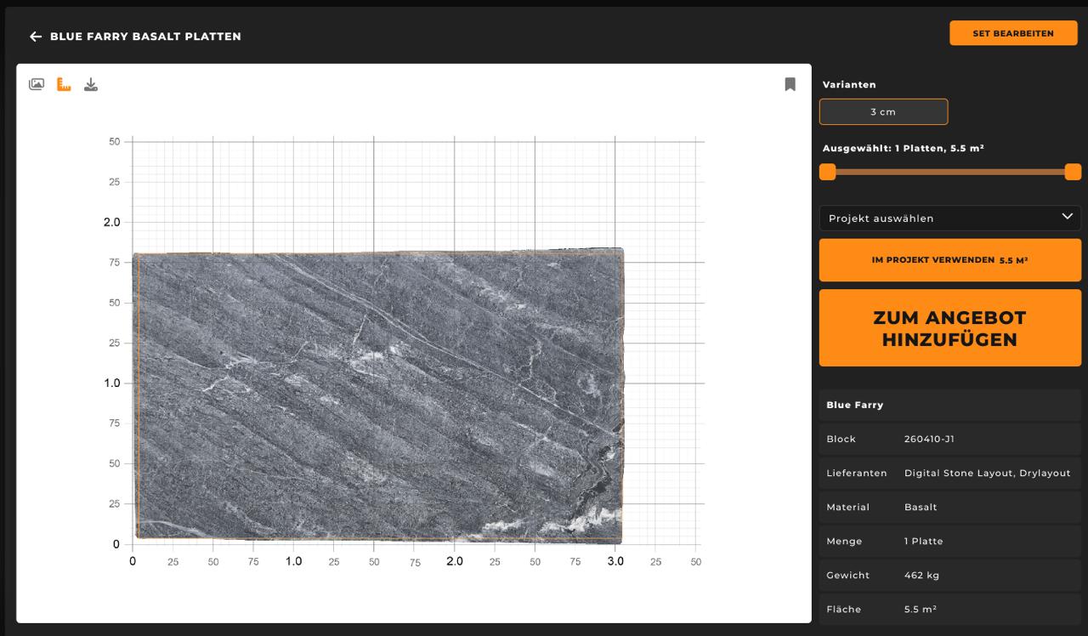
Task: Toggle the orange ruler measurement icon
Action: click(x=64, y=84)
